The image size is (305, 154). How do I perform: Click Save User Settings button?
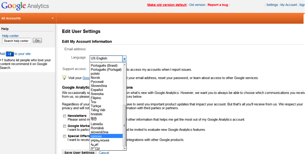[x=79, y=152]
